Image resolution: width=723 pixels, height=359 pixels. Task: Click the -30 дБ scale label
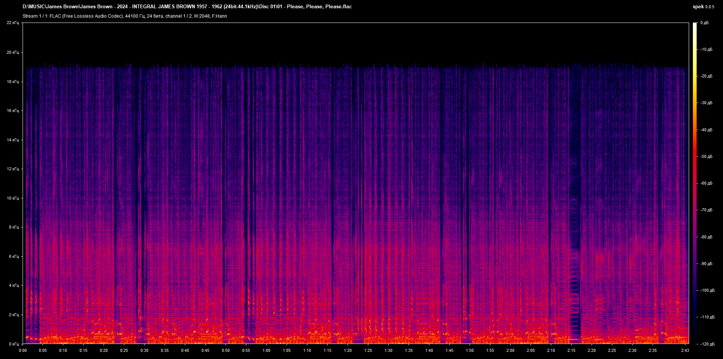[706, 103]
